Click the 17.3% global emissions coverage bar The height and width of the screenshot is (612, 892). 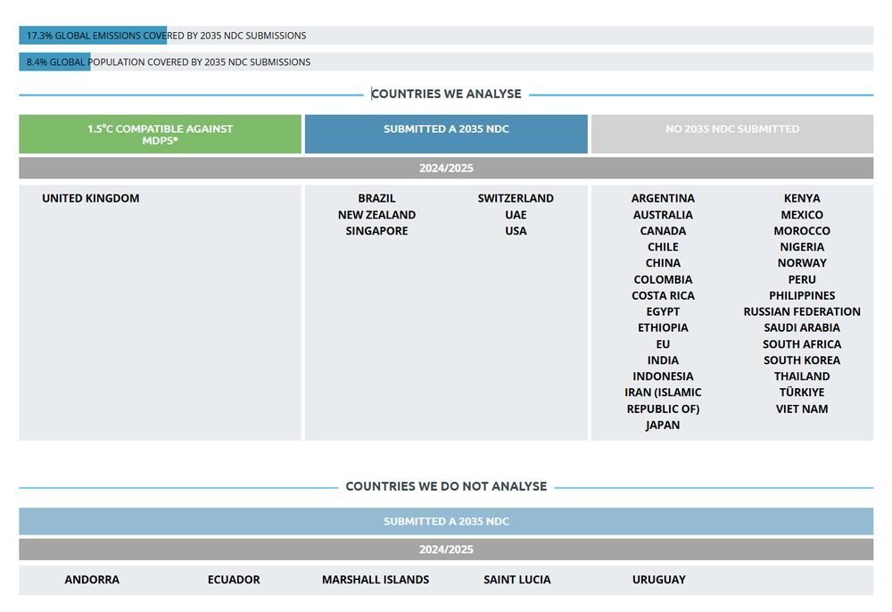[x=446, y=36]
